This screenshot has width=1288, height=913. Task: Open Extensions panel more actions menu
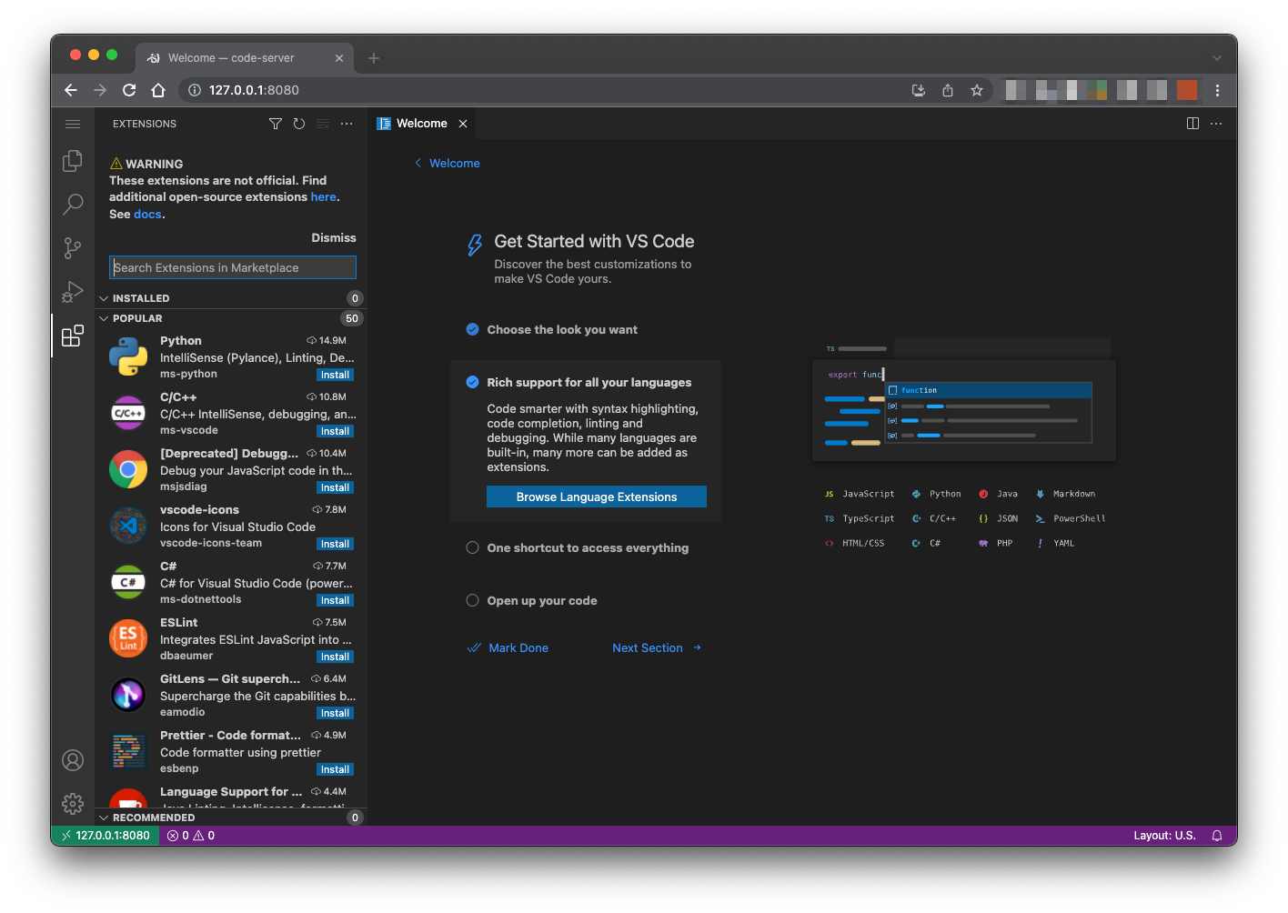point(347,124)
